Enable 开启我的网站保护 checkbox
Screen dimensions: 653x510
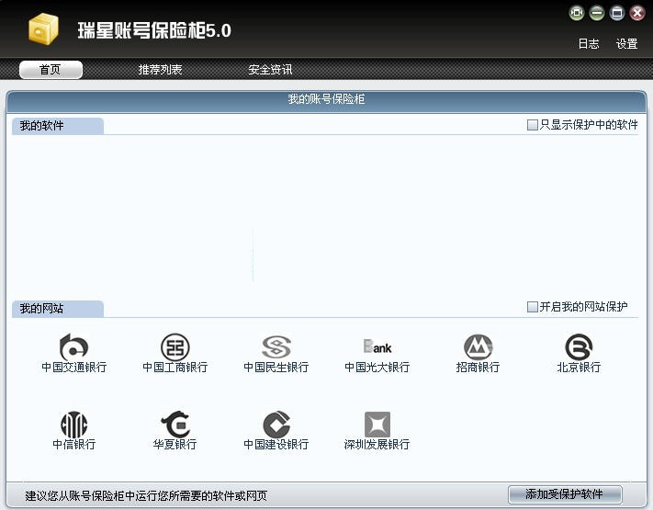point(533,307)
